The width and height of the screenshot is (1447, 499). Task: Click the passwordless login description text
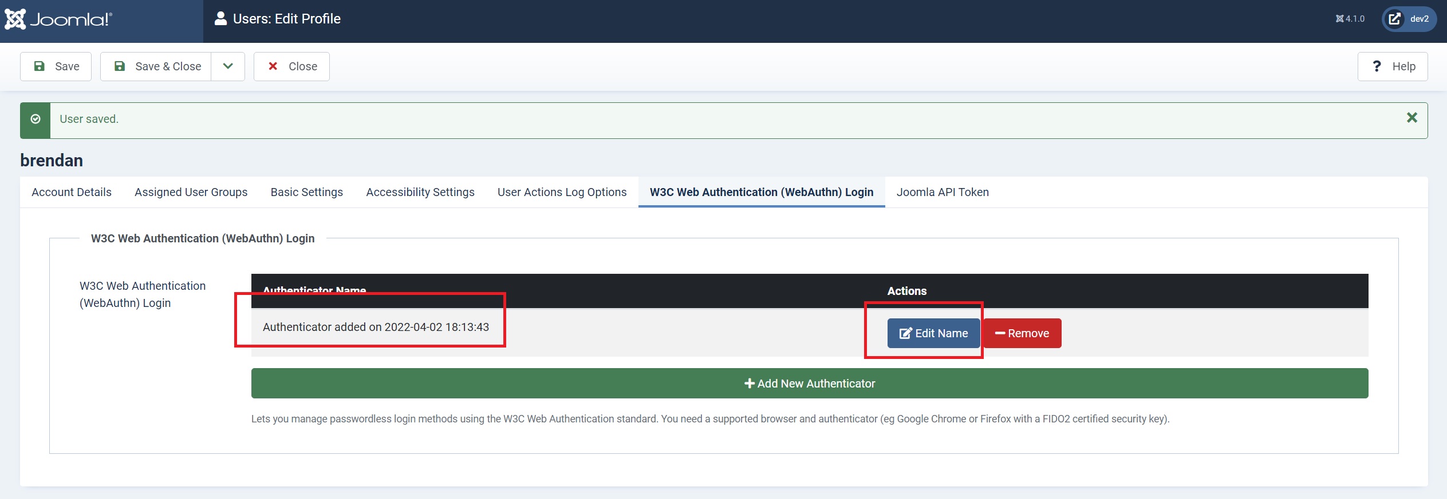click(x=710, y=419)
